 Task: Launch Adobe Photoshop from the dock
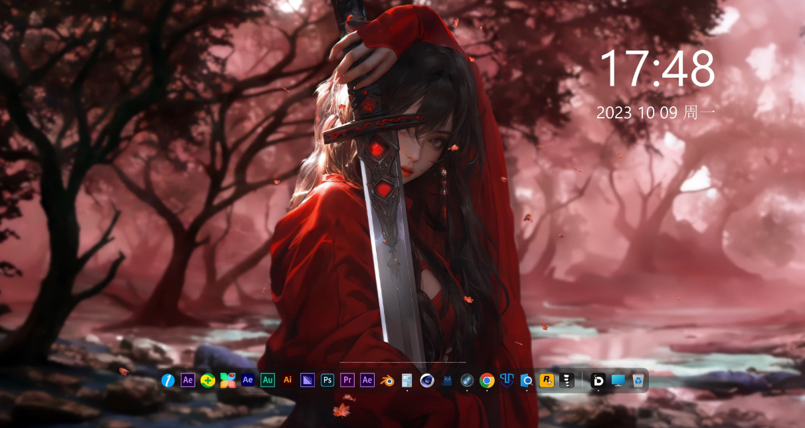tap(327, 380)
